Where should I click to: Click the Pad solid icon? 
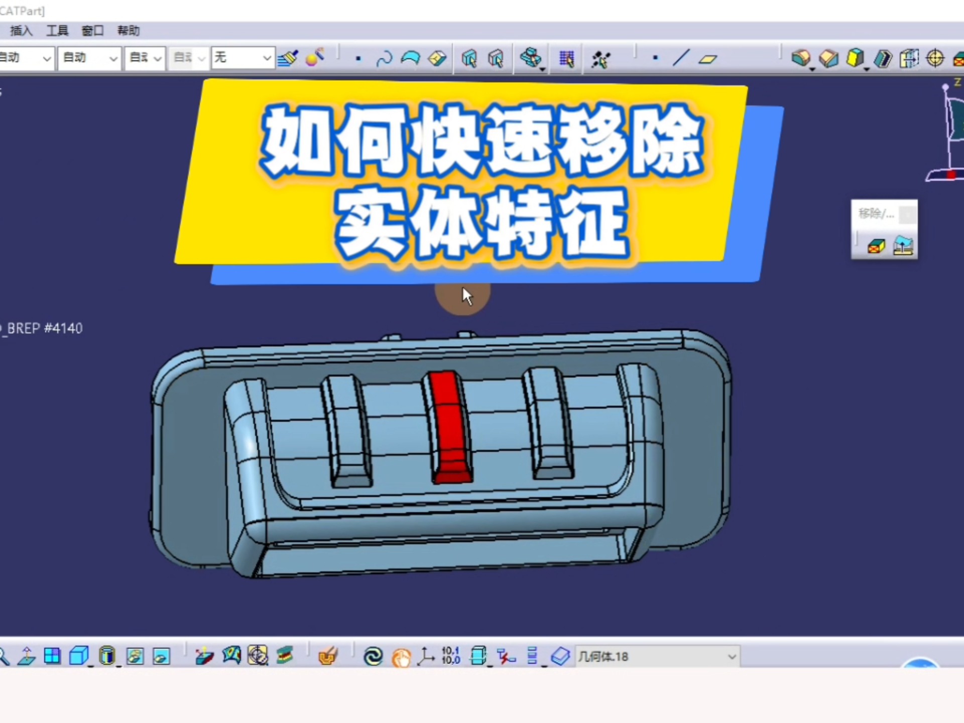[801, 58]
